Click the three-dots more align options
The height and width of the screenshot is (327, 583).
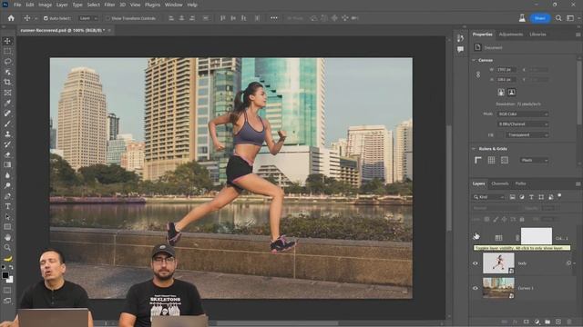point(274,18)
